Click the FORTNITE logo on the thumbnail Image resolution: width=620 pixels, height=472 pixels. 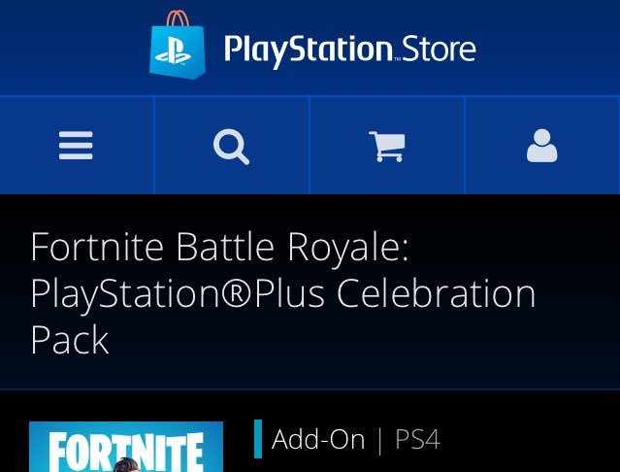126,452
